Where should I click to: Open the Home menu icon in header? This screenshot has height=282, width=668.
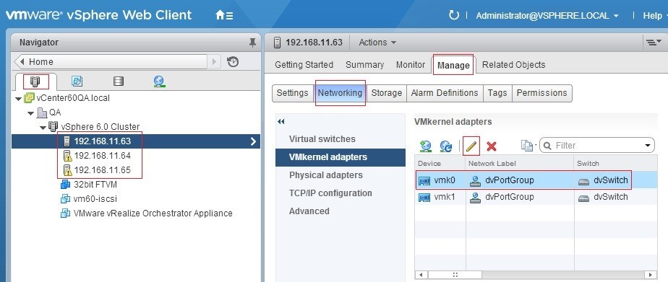(x=224, y=16)
